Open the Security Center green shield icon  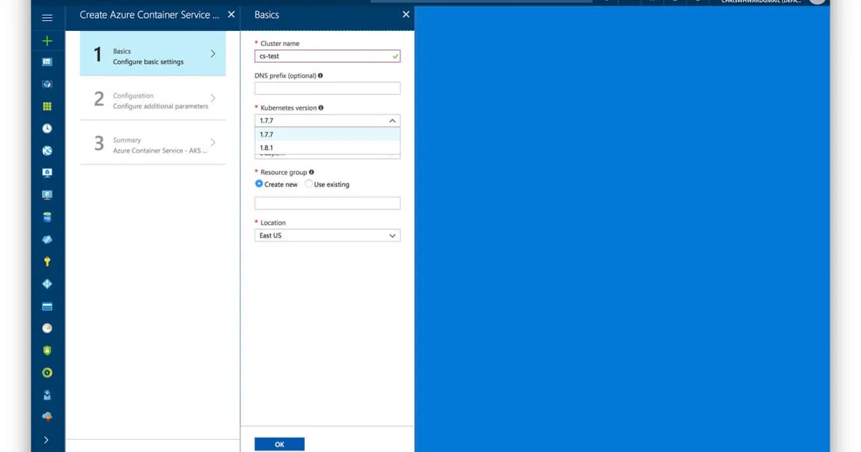[x=47, y=350]
